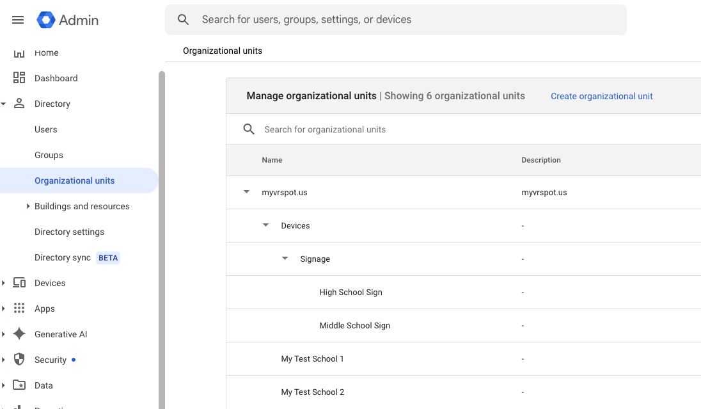
Task: Select the High School Sign unit
Action: click(x=350, y=293)
